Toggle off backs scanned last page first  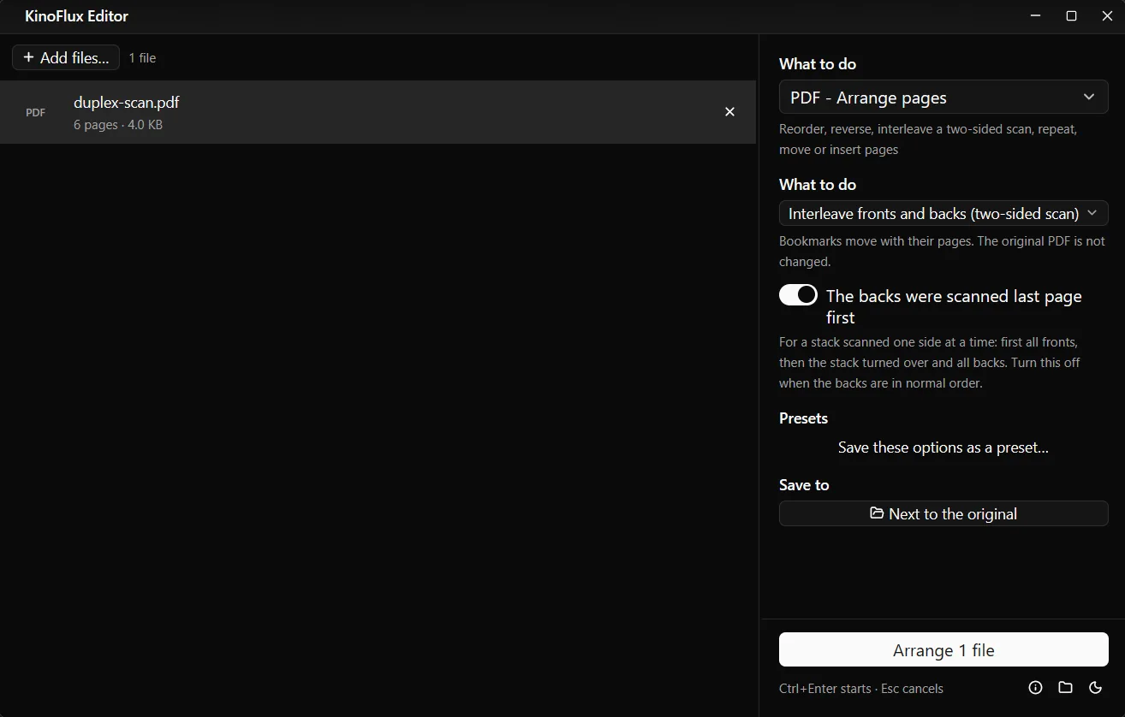(x=798, y=295)
